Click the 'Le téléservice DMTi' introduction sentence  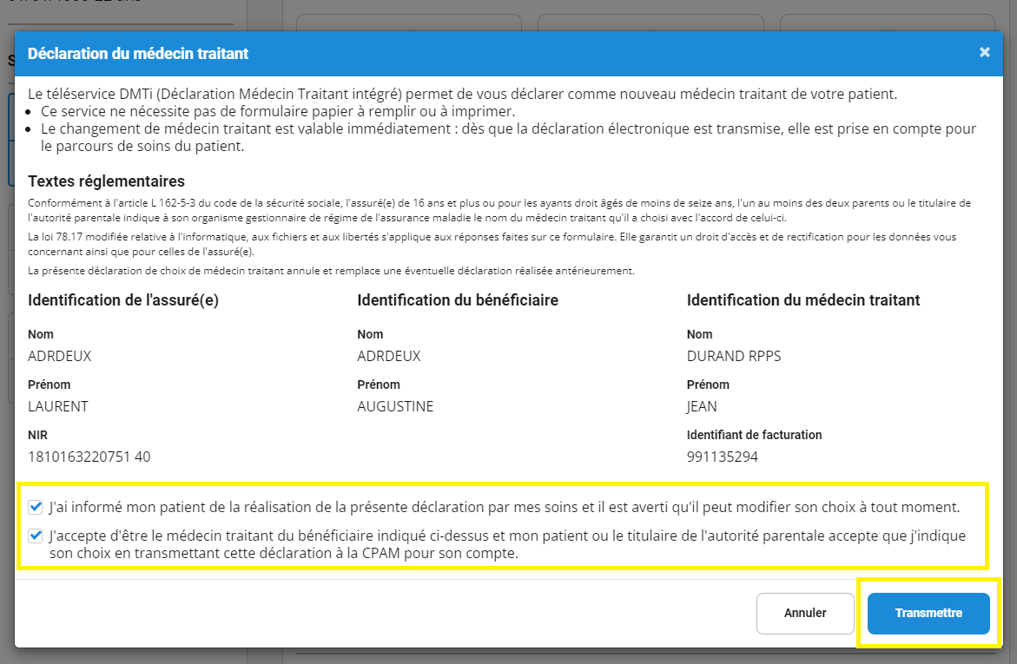point(462,94)
